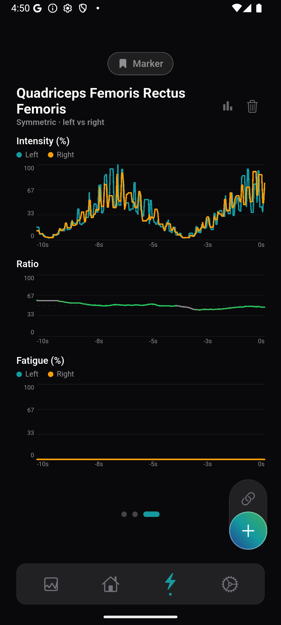Jump to first page indicator dot
Screen dimensions: 281x625
point(124,514)
